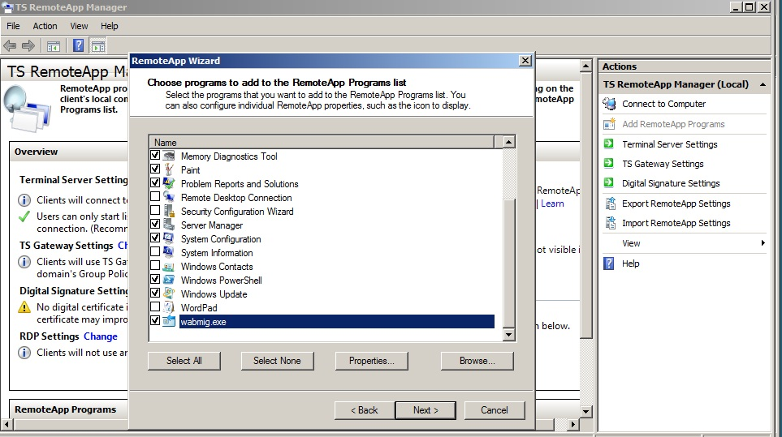Click the Problem Reports and Solutions icon
Image resolution: width=782 pixels, height=437 pixels.
point(169,183)
